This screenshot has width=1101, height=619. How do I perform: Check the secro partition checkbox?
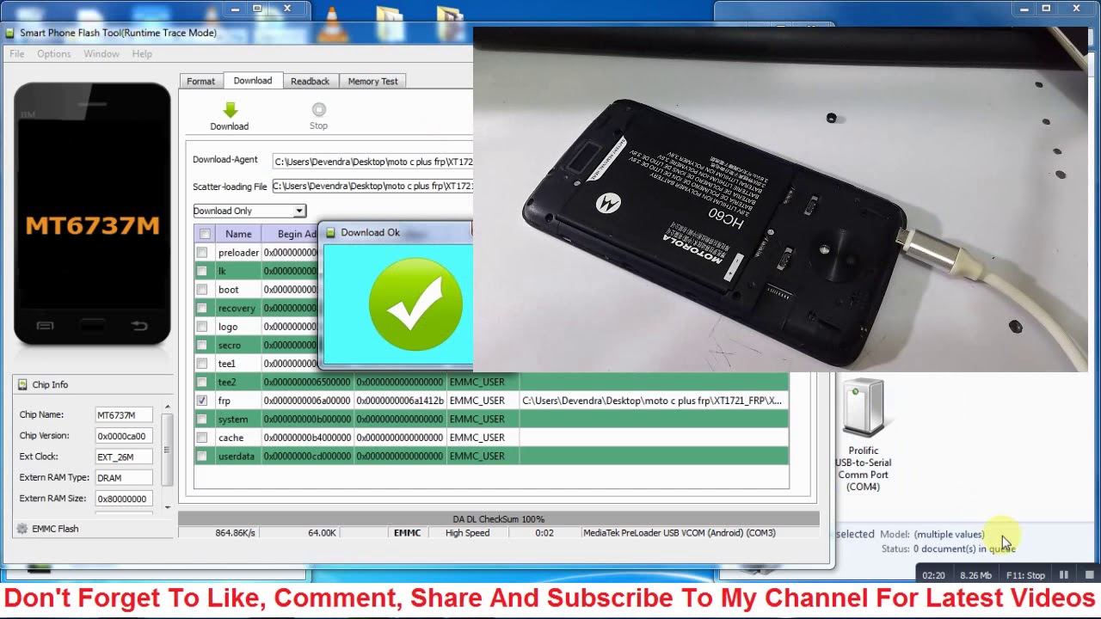[202, 345]
